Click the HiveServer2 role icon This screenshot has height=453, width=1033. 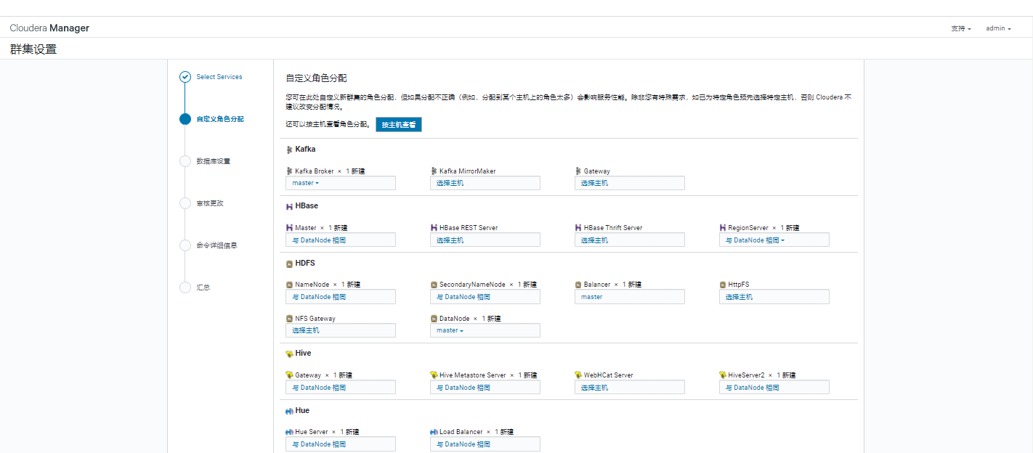(723, 375)
